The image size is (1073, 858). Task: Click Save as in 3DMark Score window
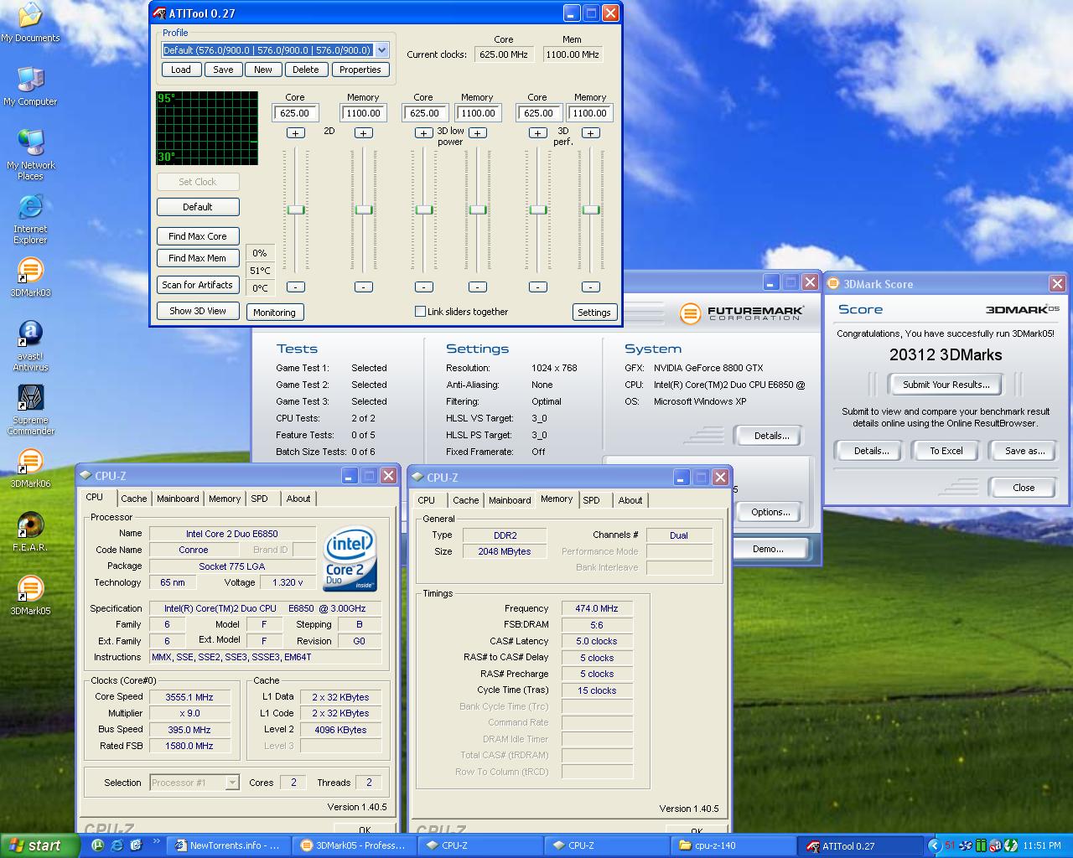(x=1025, y=451)
